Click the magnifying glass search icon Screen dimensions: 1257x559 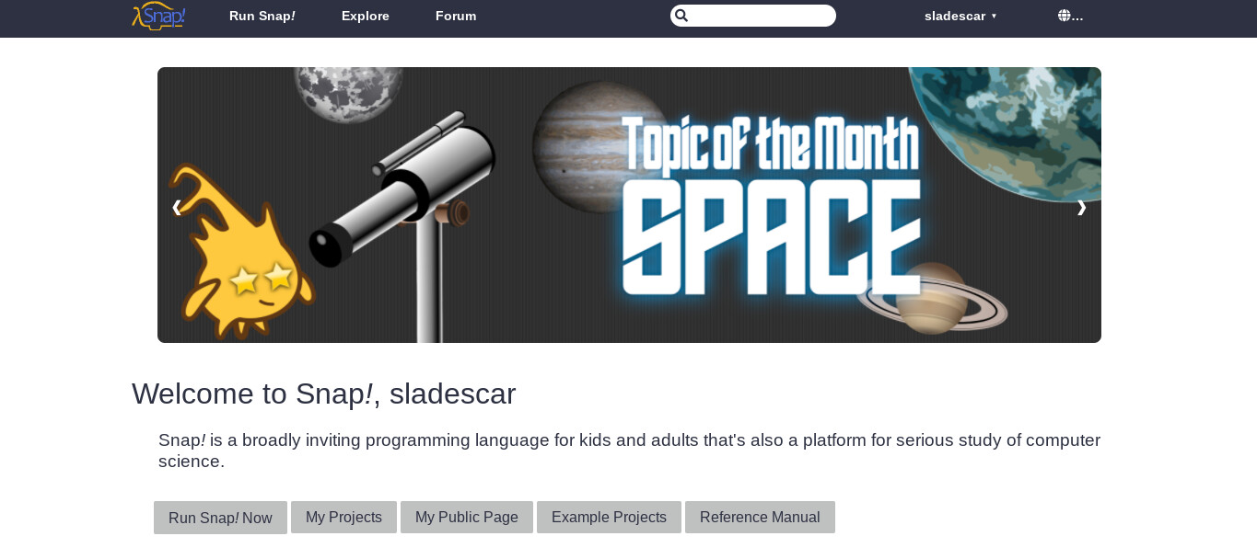point(681,16)
